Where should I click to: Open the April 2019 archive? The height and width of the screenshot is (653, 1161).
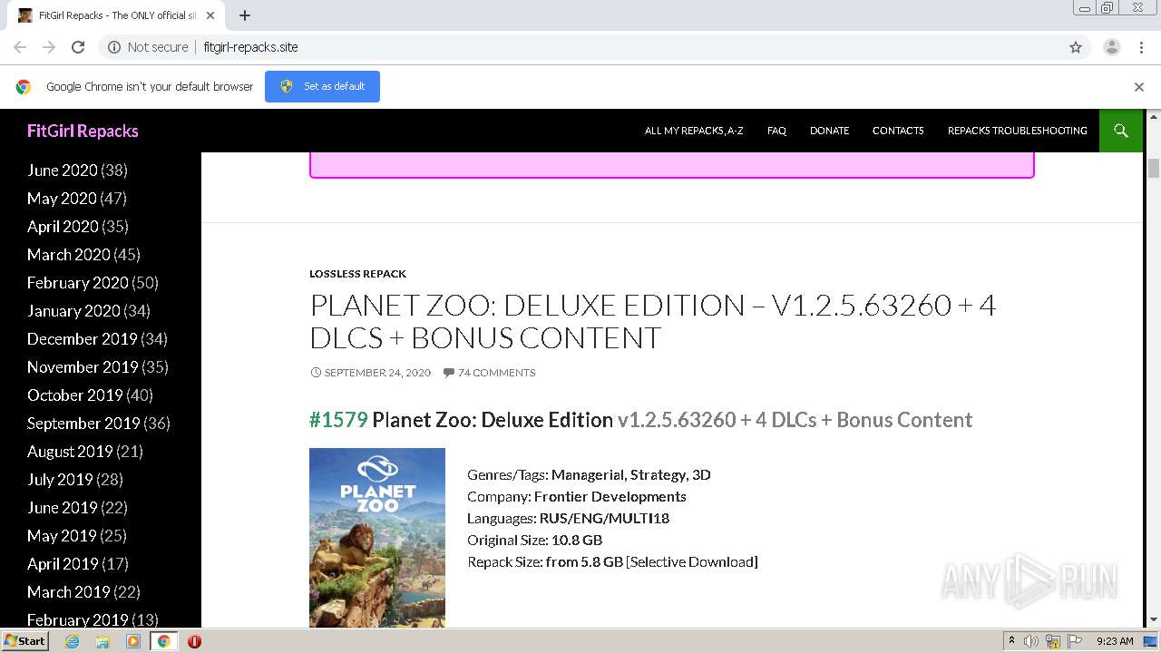63,564
